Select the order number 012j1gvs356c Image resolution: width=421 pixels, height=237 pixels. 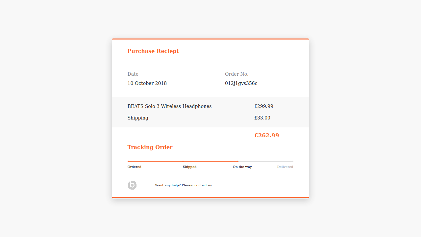tap(241, 83)
